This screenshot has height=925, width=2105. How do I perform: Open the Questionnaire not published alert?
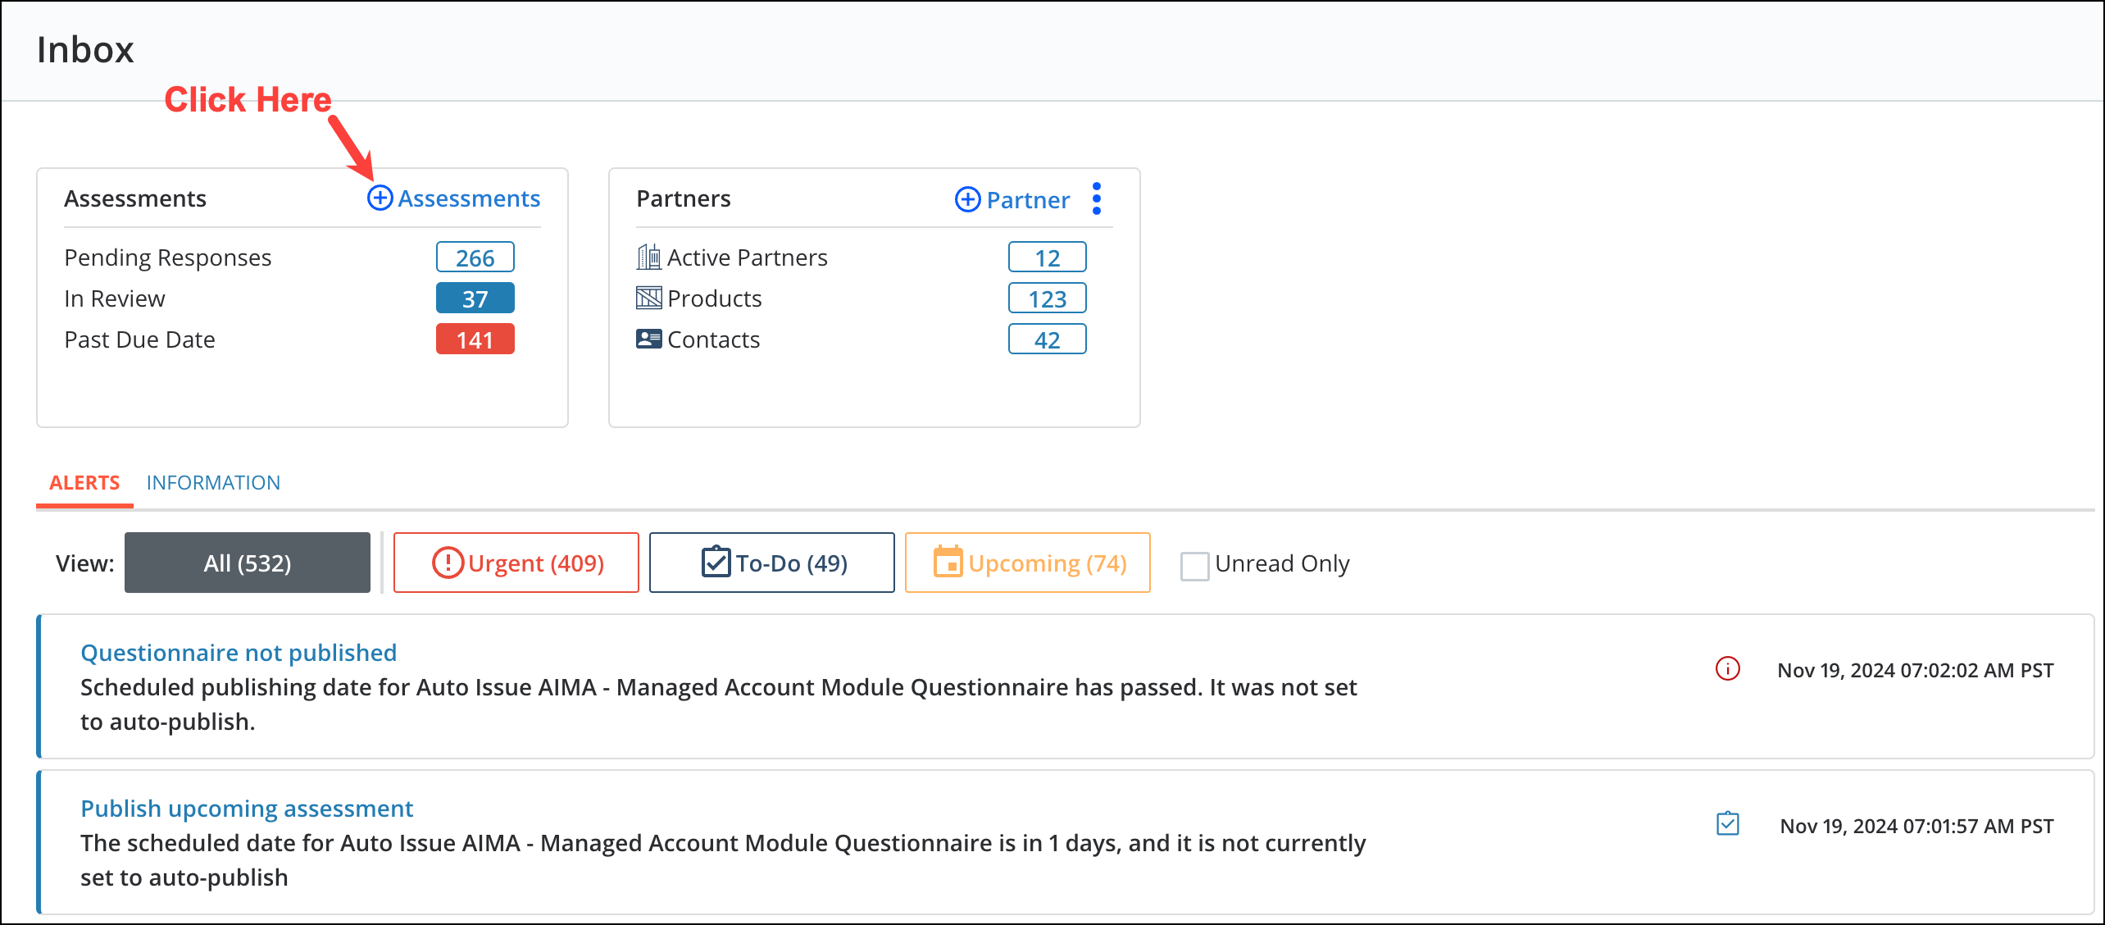[239, 653]
